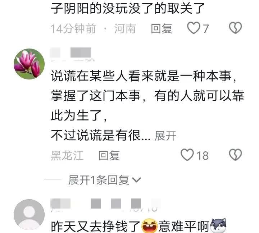This screenshot has width=259, height=233.
Task: Tap the 黑龙江 location label
Action: coord(67,155)
